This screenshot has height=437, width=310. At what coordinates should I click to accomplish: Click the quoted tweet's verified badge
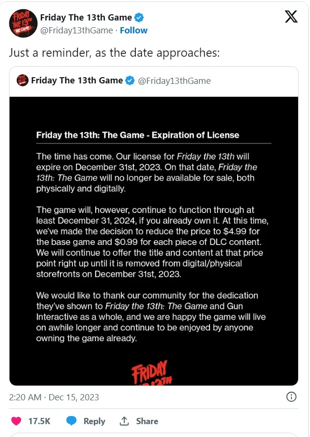[130, 81]
